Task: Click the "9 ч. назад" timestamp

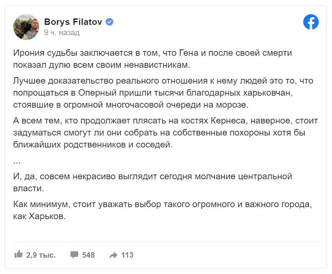Action: pyautogui.click(x=61, y=33)
